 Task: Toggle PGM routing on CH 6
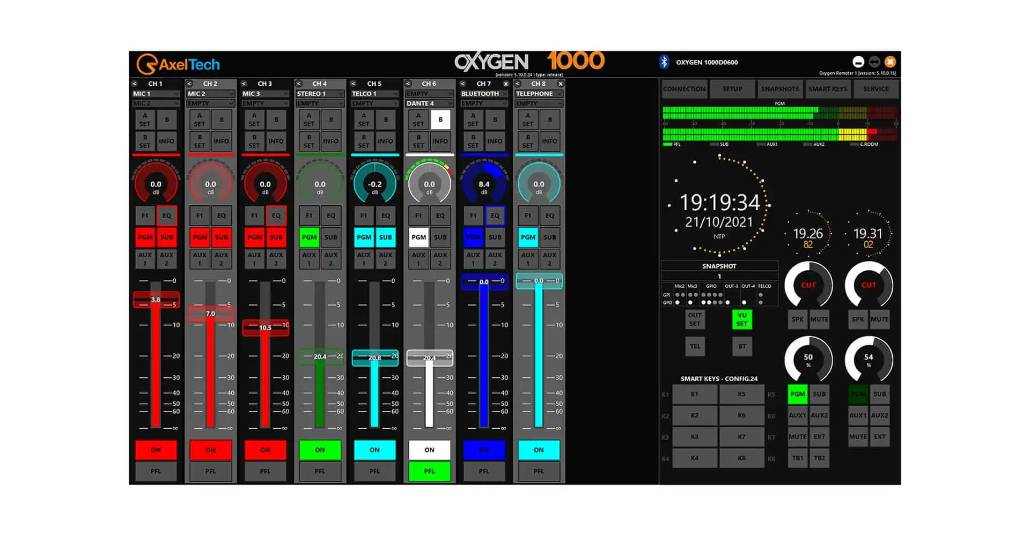click(x=418, y=237)
